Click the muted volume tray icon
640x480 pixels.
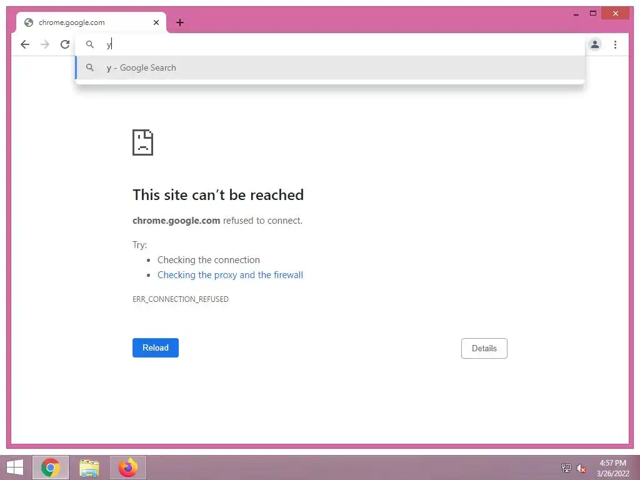click(x=581, y=468)
